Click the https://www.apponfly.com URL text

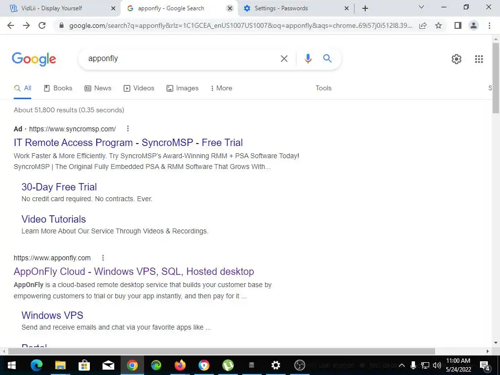(x=52, y=258)
